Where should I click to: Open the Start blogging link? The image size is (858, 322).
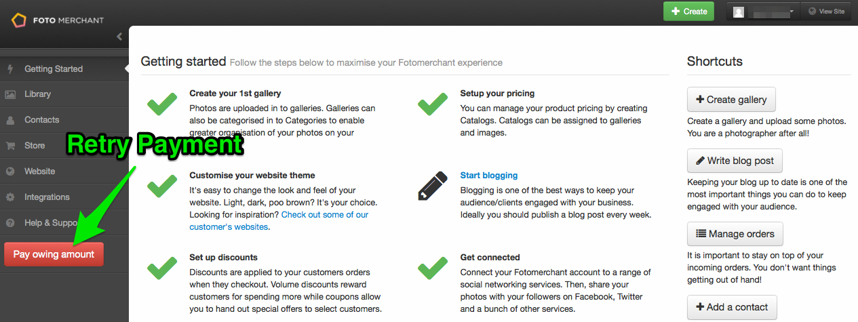tap(488, 175)
